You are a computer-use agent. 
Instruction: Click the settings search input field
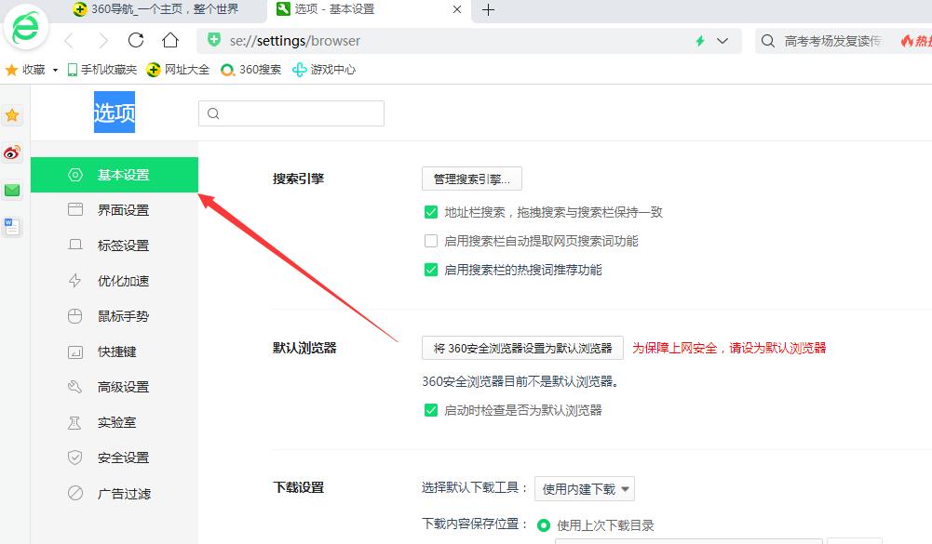[290, 113]
